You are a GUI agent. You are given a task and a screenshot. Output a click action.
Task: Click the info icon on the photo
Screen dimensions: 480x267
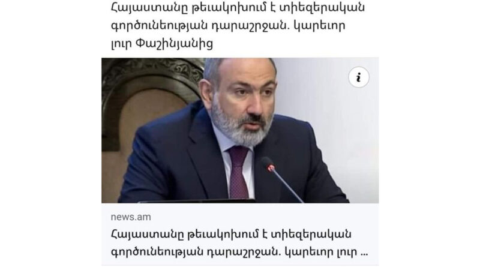(x=358, y=77)
